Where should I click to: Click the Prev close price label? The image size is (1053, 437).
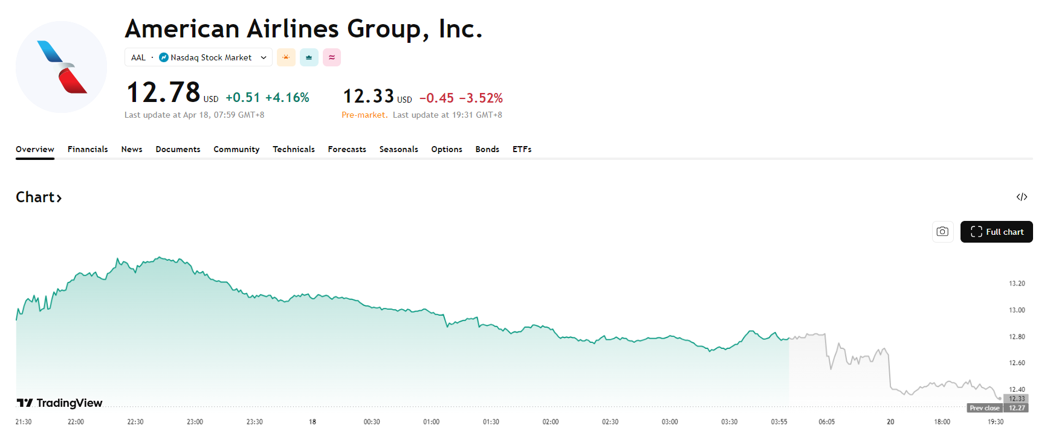pos(985,408)
